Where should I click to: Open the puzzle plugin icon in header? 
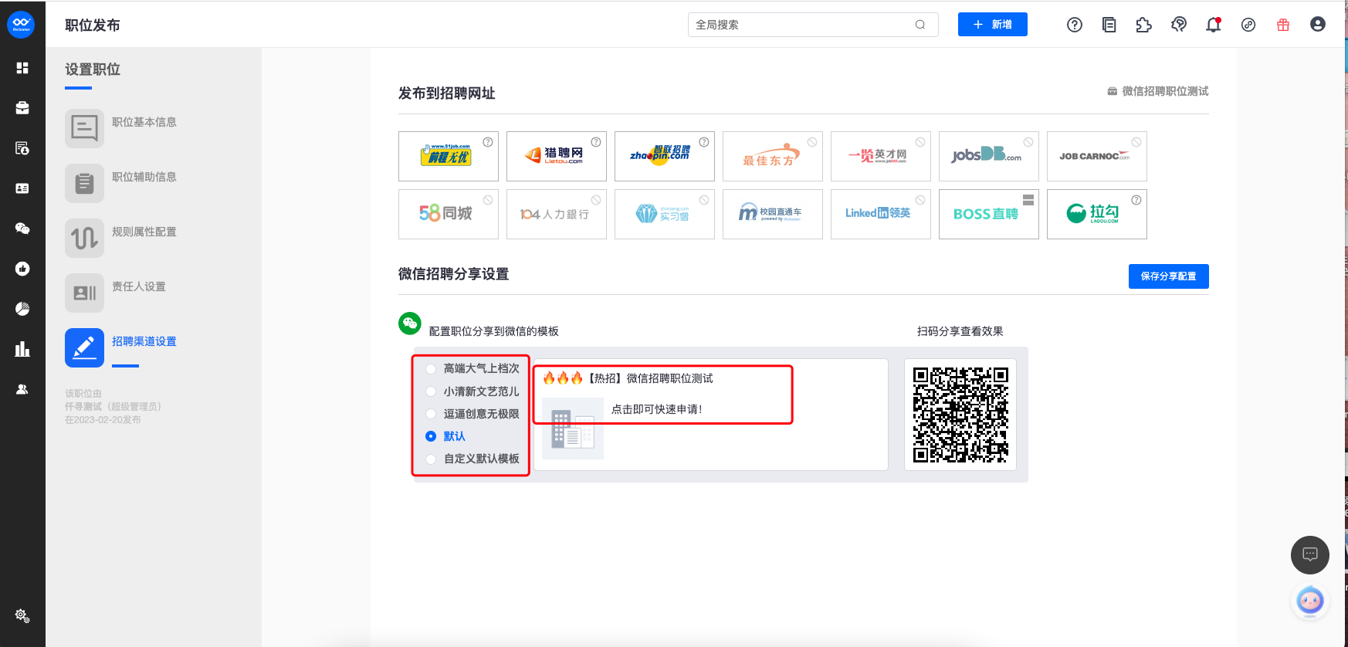[1144, 25]
